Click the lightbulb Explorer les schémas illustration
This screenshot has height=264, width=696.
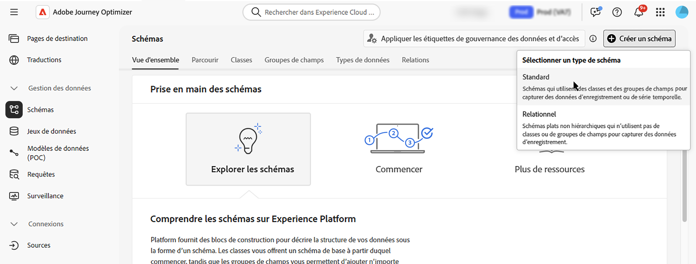(248, 138)
